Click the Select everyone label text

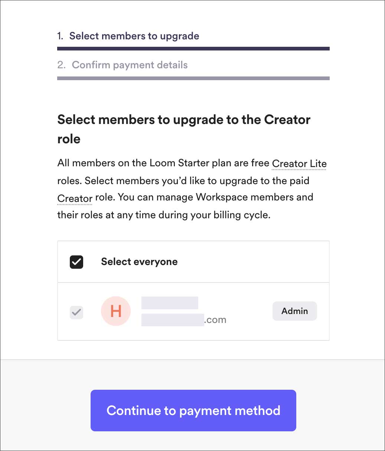pyautogui.click(x=139, y=262)
